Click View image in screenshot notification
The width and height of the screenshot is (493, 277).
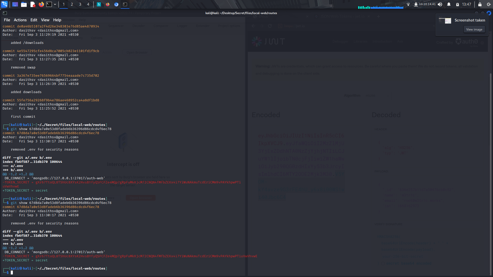click(474, 29)
